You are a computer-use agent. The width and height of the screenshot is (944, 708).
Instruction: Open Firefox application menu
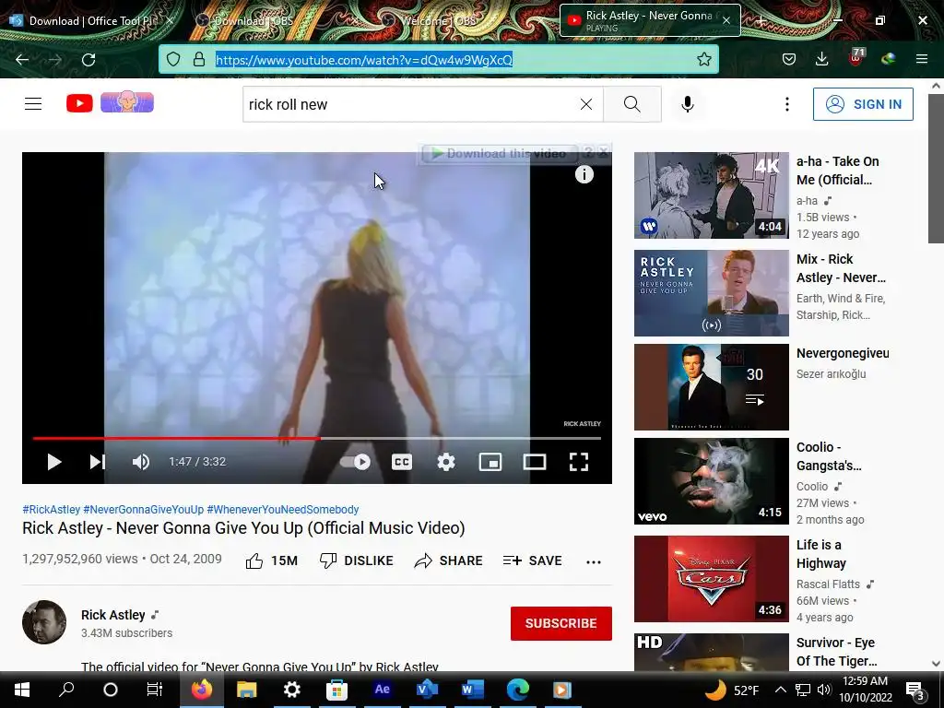pos(922,59)
